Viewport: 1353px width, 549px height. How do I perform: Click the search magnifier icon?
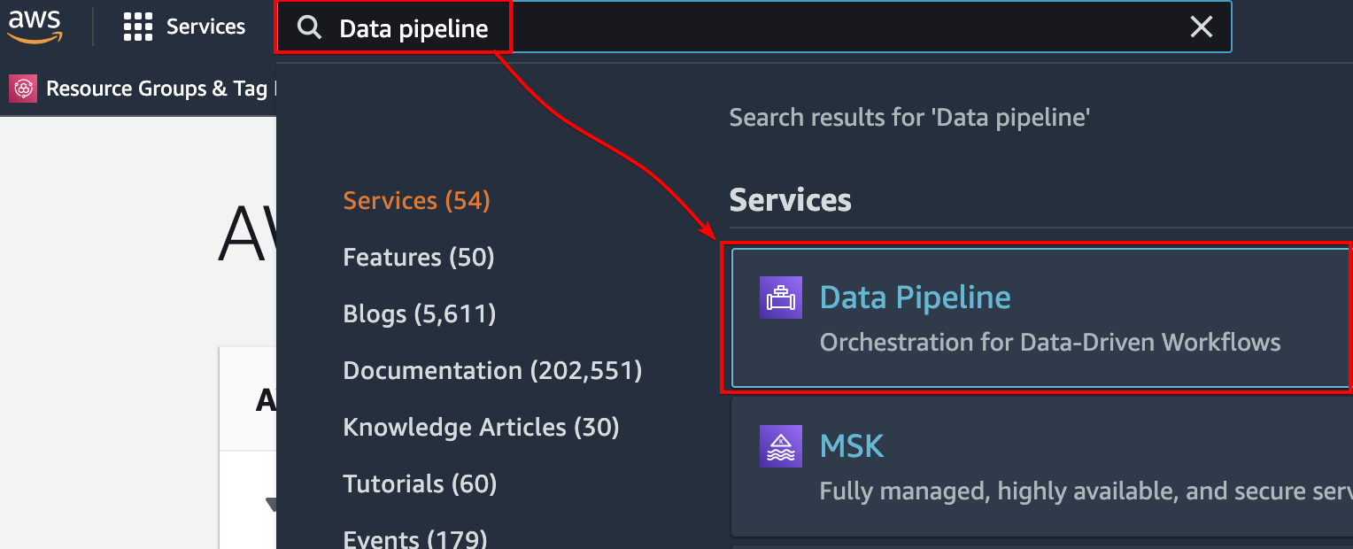click(309, 27)
